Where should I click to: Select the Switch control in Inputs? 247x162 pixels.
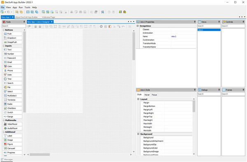[12, 113]
